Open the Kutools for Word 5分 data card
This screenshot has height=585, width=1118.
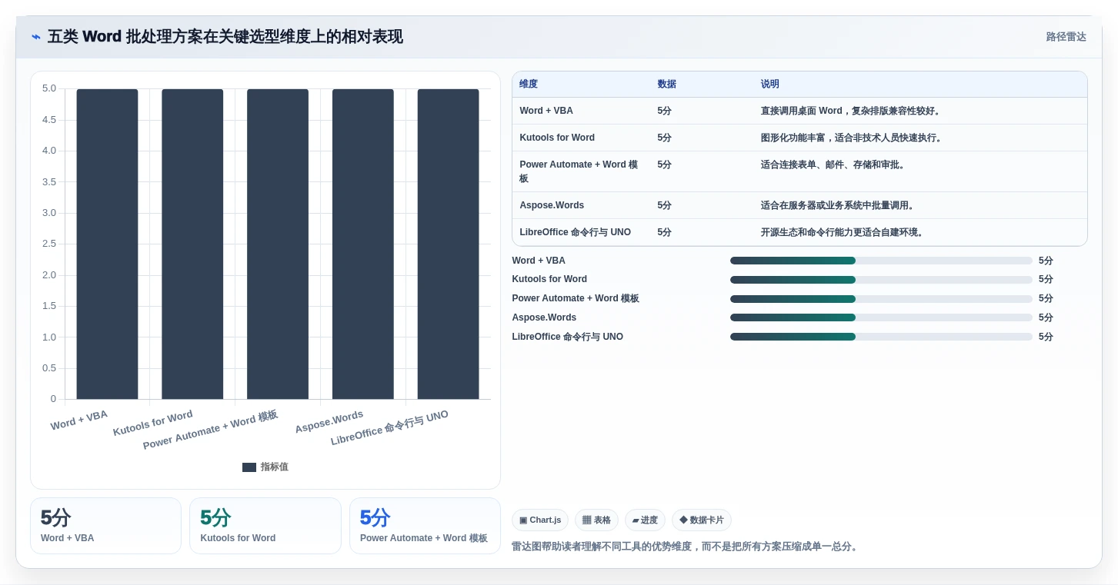tap(265, 526)
